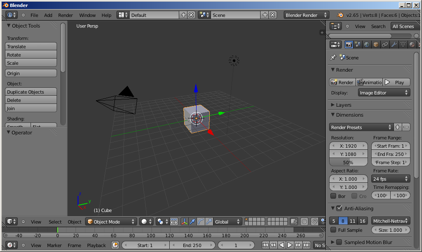Select anti-aliasing samples 8
The image size is (422, 252).
(x=343, y=221)
